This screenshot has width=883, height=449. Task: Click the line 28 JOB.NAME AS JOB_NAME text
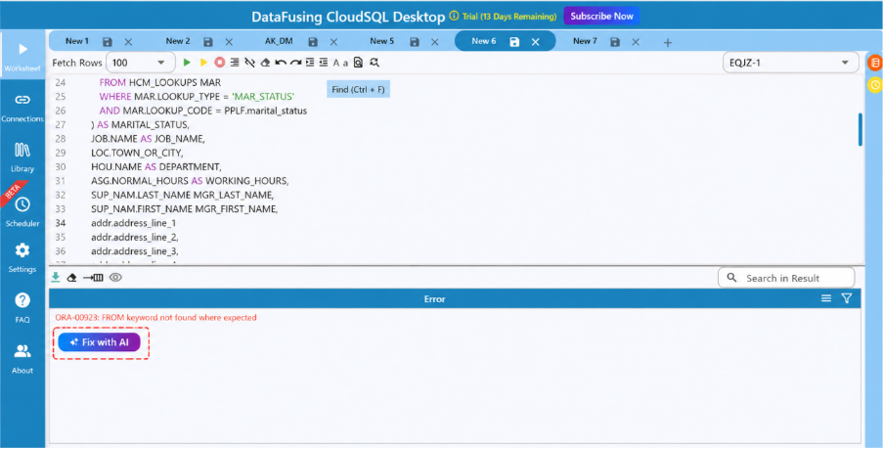(x=148, y=139)
